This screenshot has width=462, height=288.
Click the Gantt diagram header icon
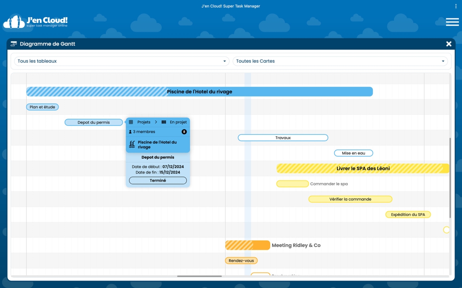(14, 44)
